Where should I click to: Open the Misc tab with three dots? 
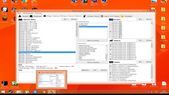(x=115, y=16)
